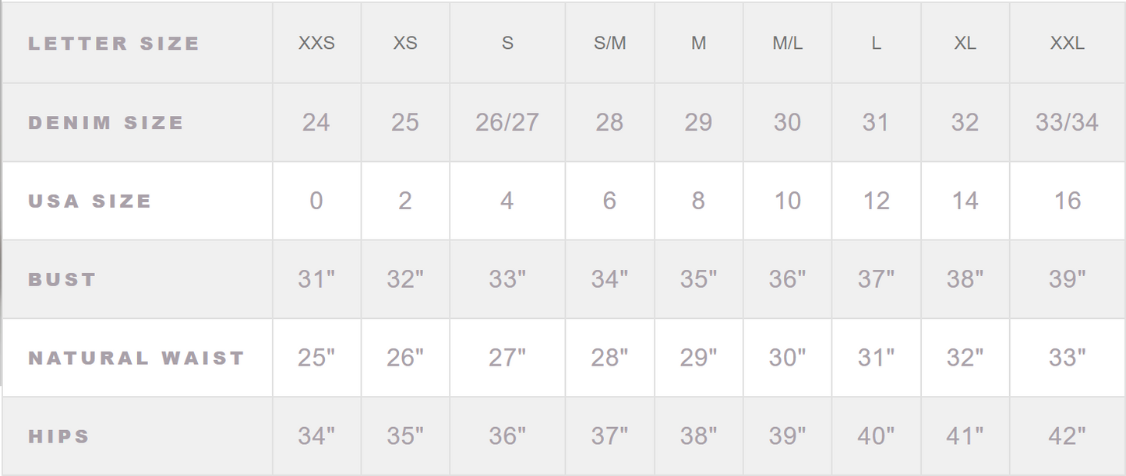The width and height of the screenshot is (1126, 476).
Task: Select USA size 16 cell
Action: pyautogui.click(x=1067, y=201)
